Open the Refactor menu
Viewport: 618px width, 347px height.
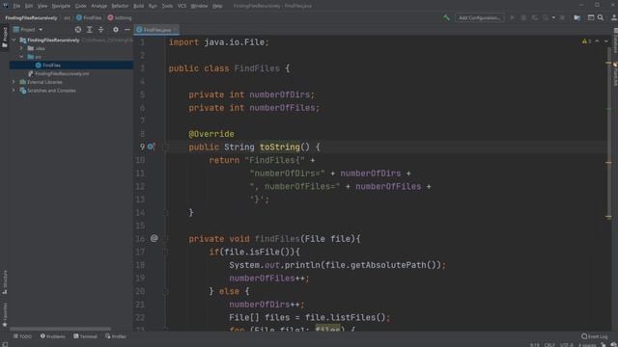point(120,6)
